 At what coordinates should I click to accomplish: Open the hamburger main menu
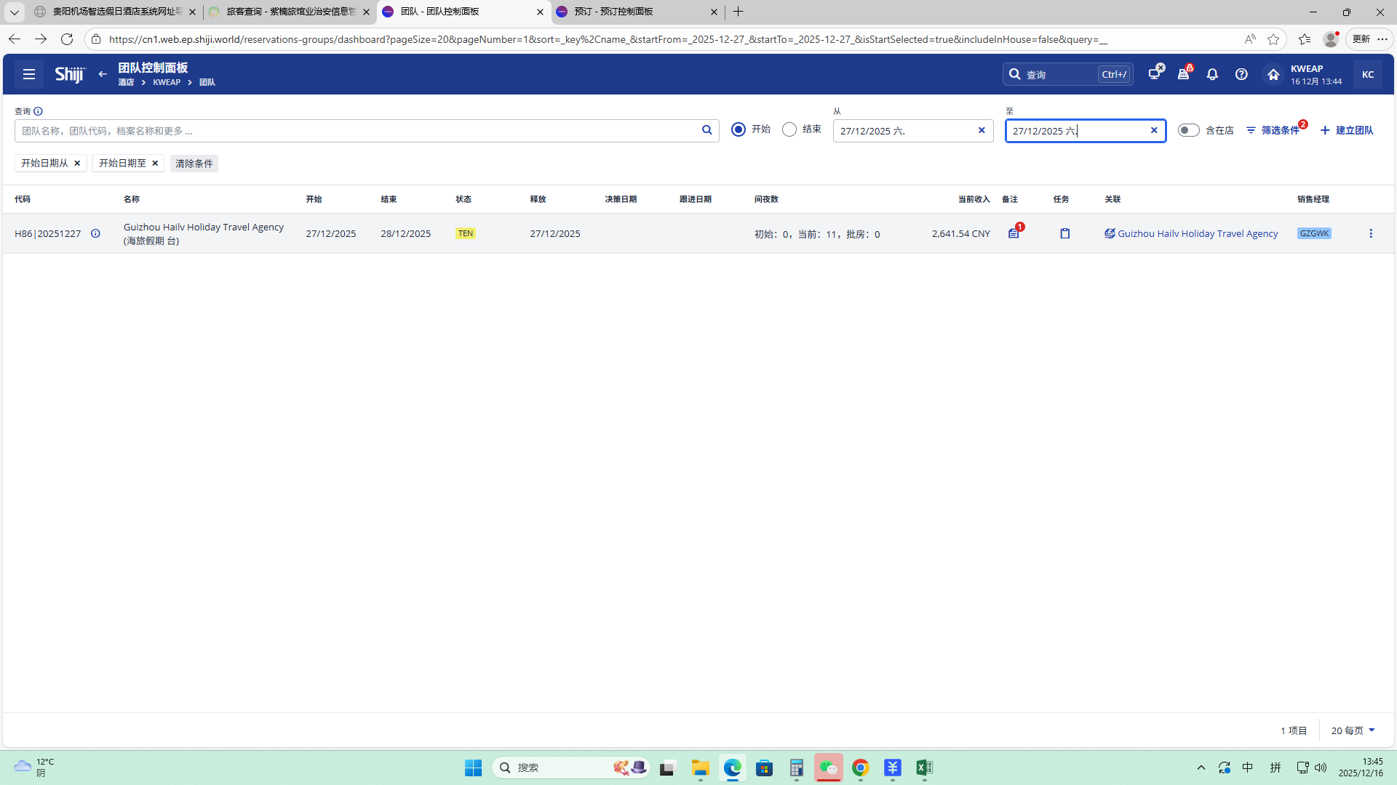pyautogui.click(x=29, y=74)
